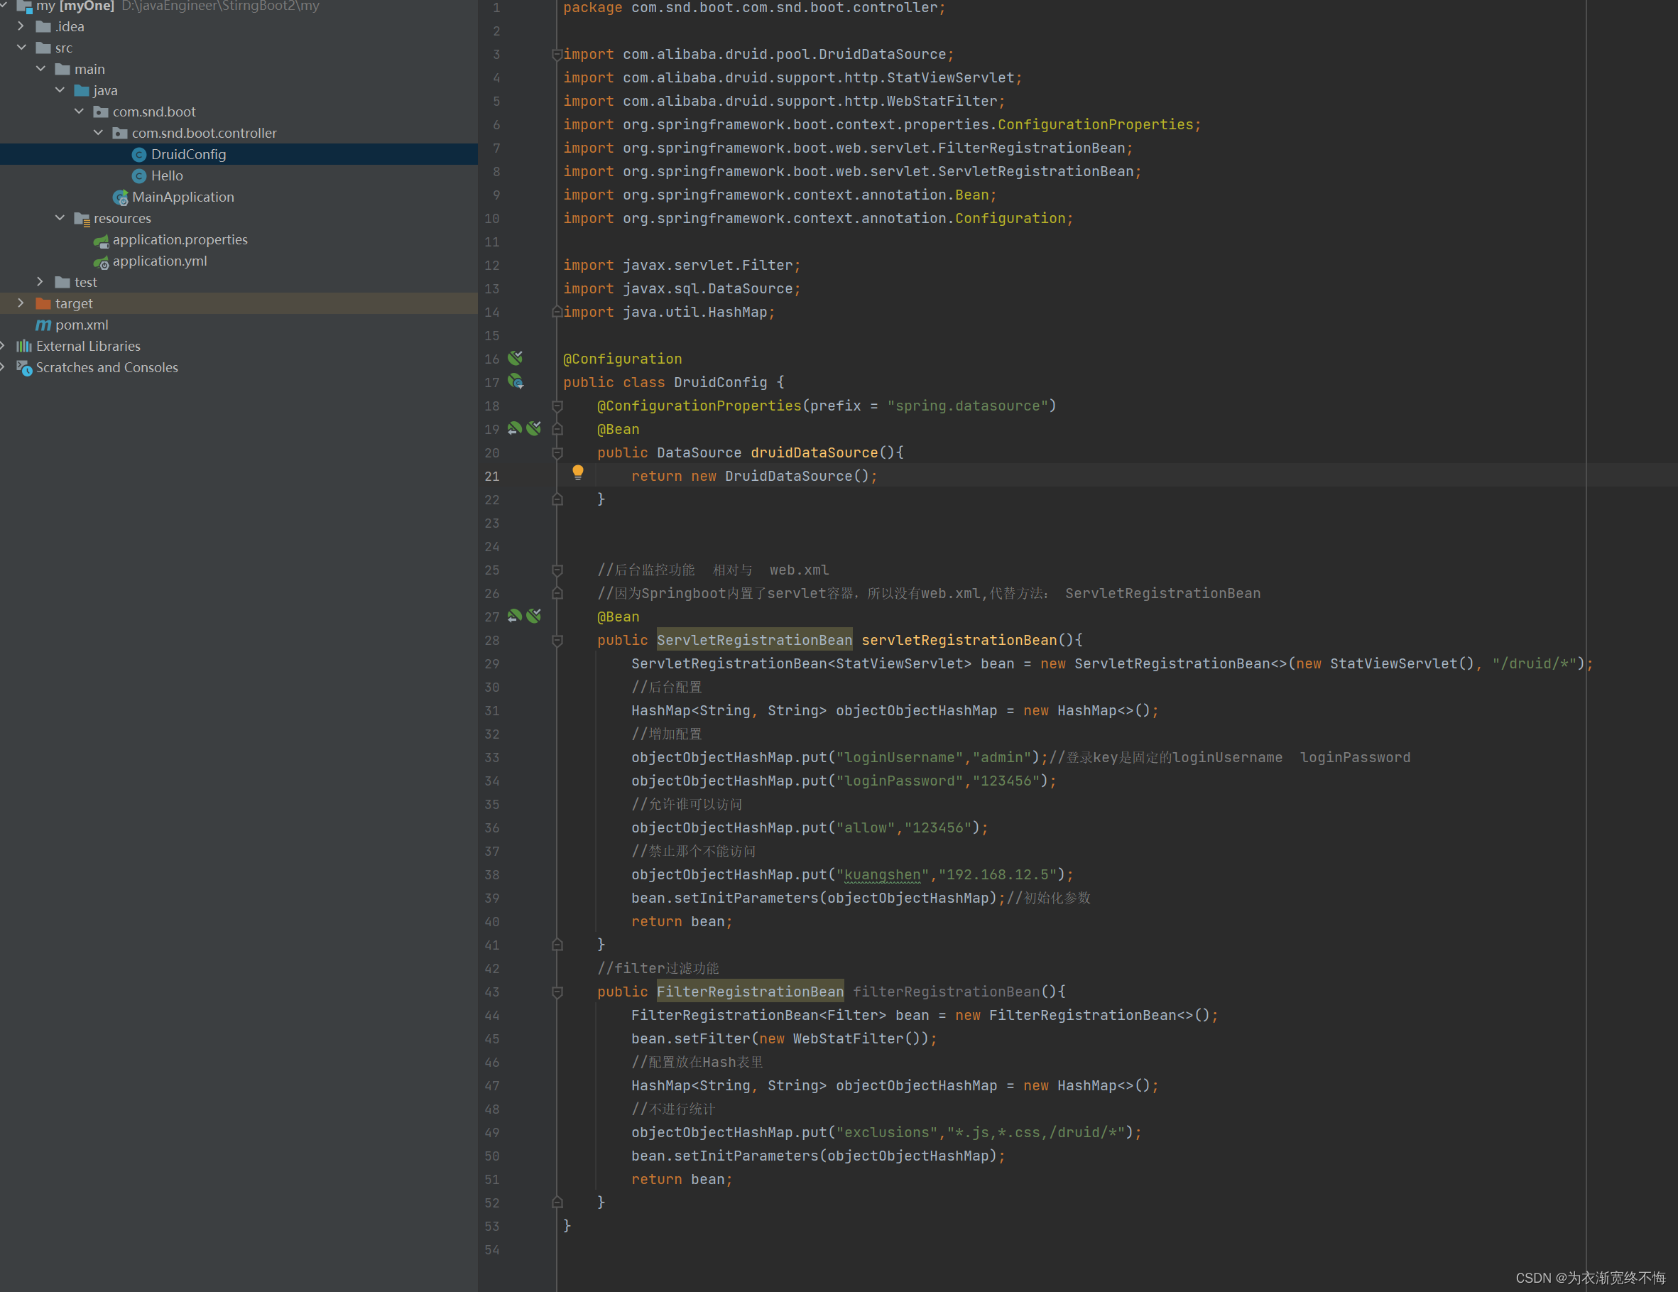Click the MainApplication run class icon
The height and width of the screenshot is (1292, 1678).
(120, 197)
